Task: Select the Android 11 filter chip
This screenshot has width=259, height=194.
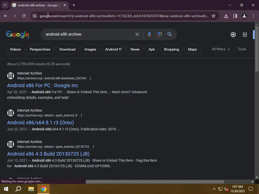Action: click(113, 49)
